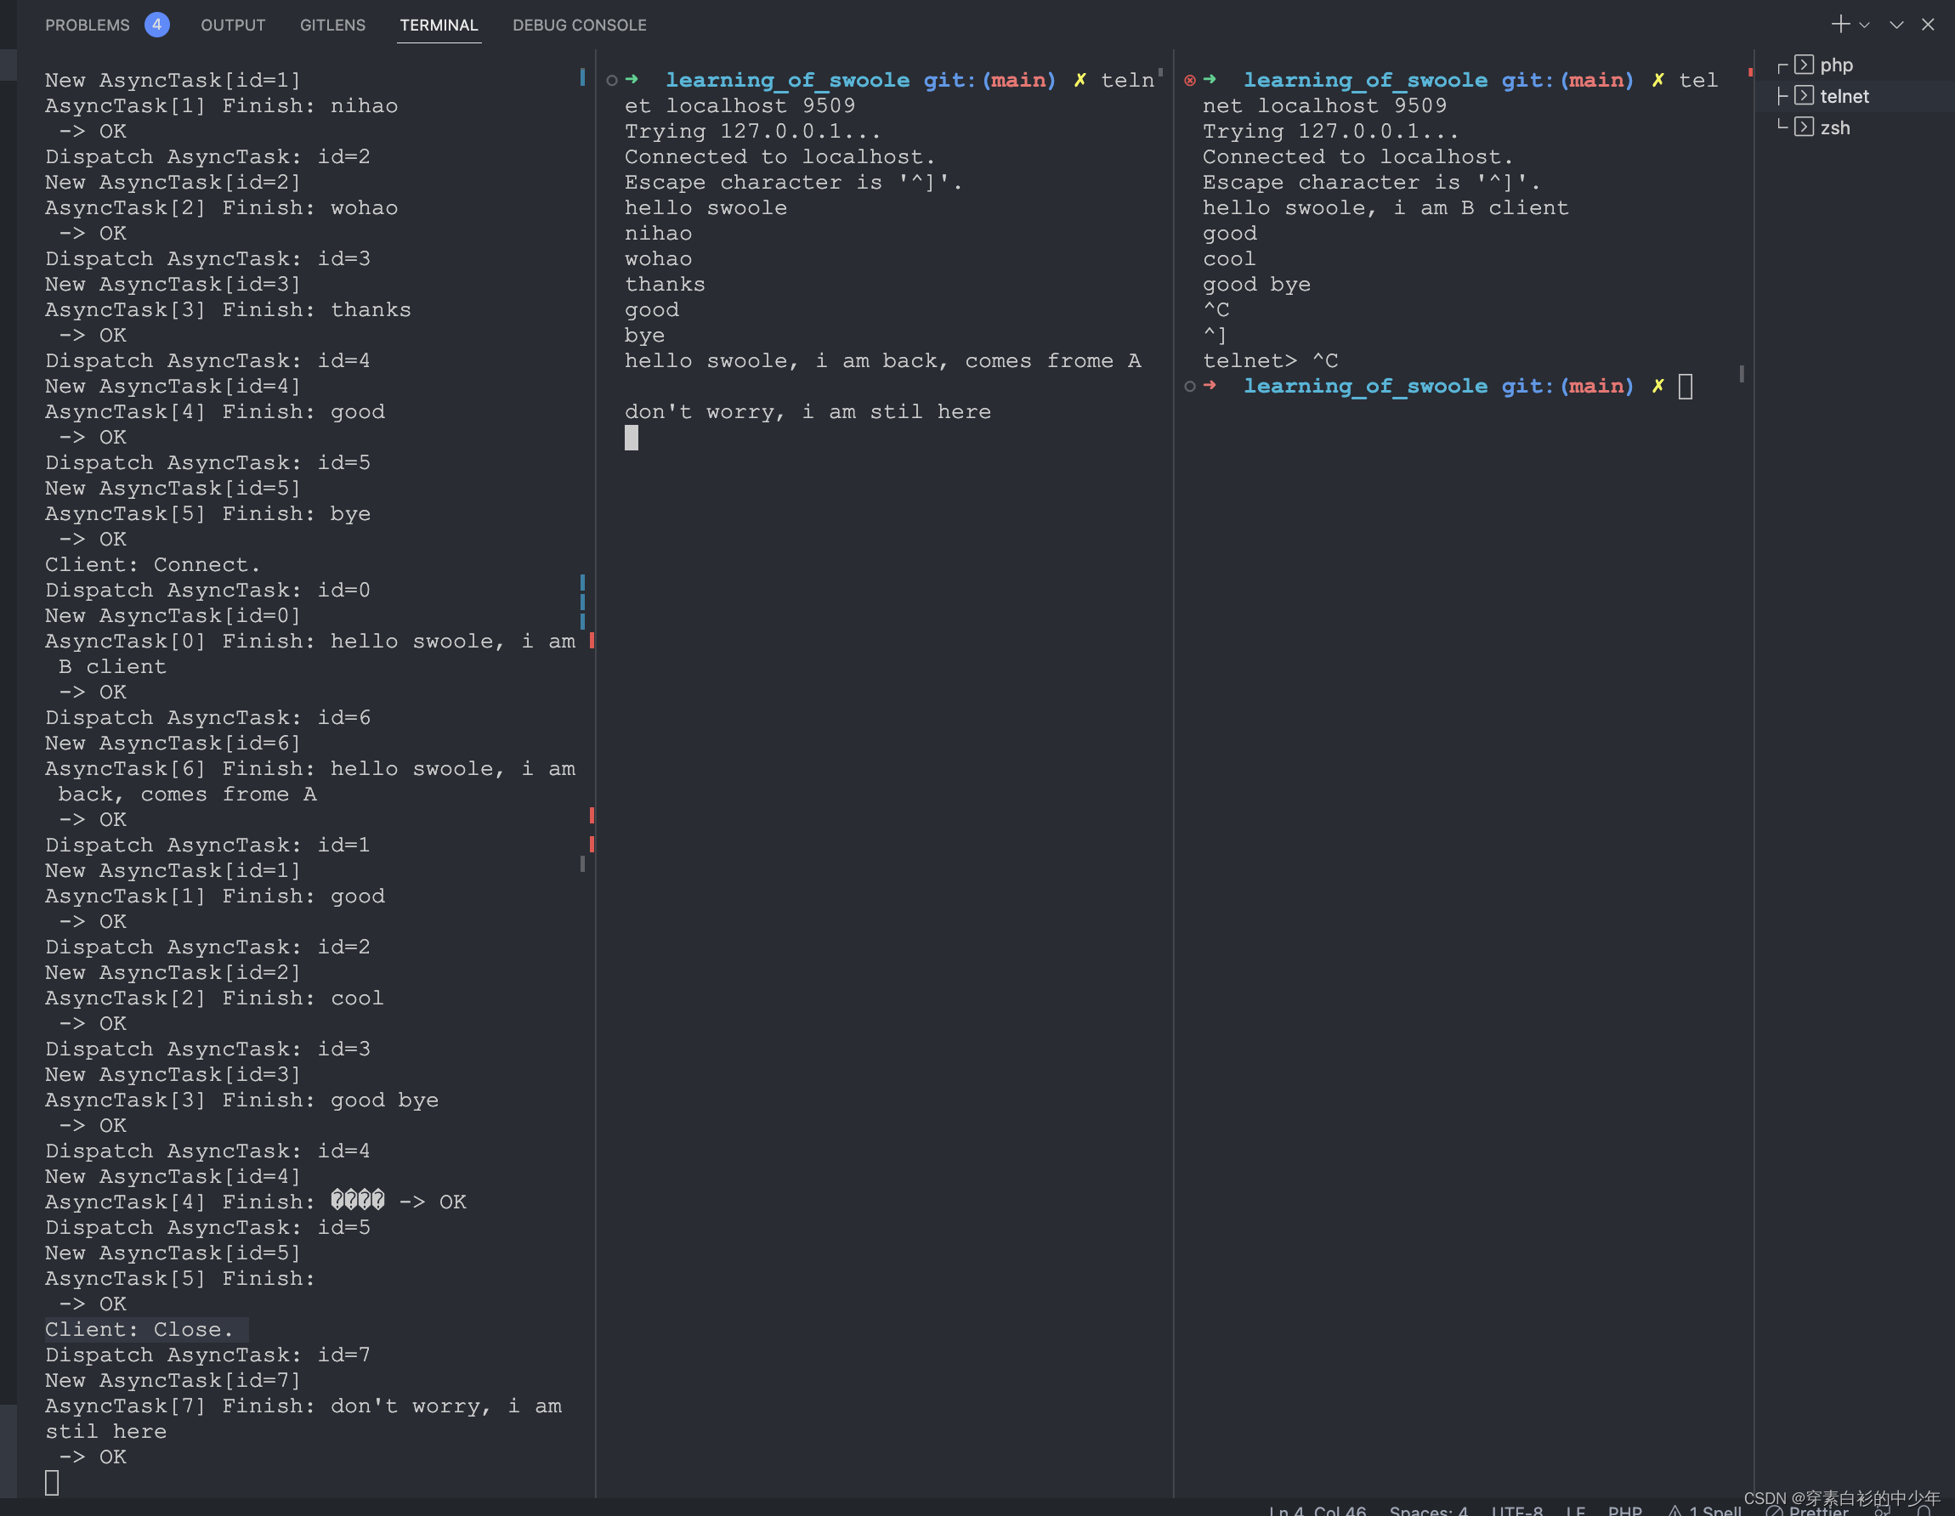1955x1516 pixels.
Task: Change the UTF-8 encoding in status bar
Action: [x=1516, y=1511]
